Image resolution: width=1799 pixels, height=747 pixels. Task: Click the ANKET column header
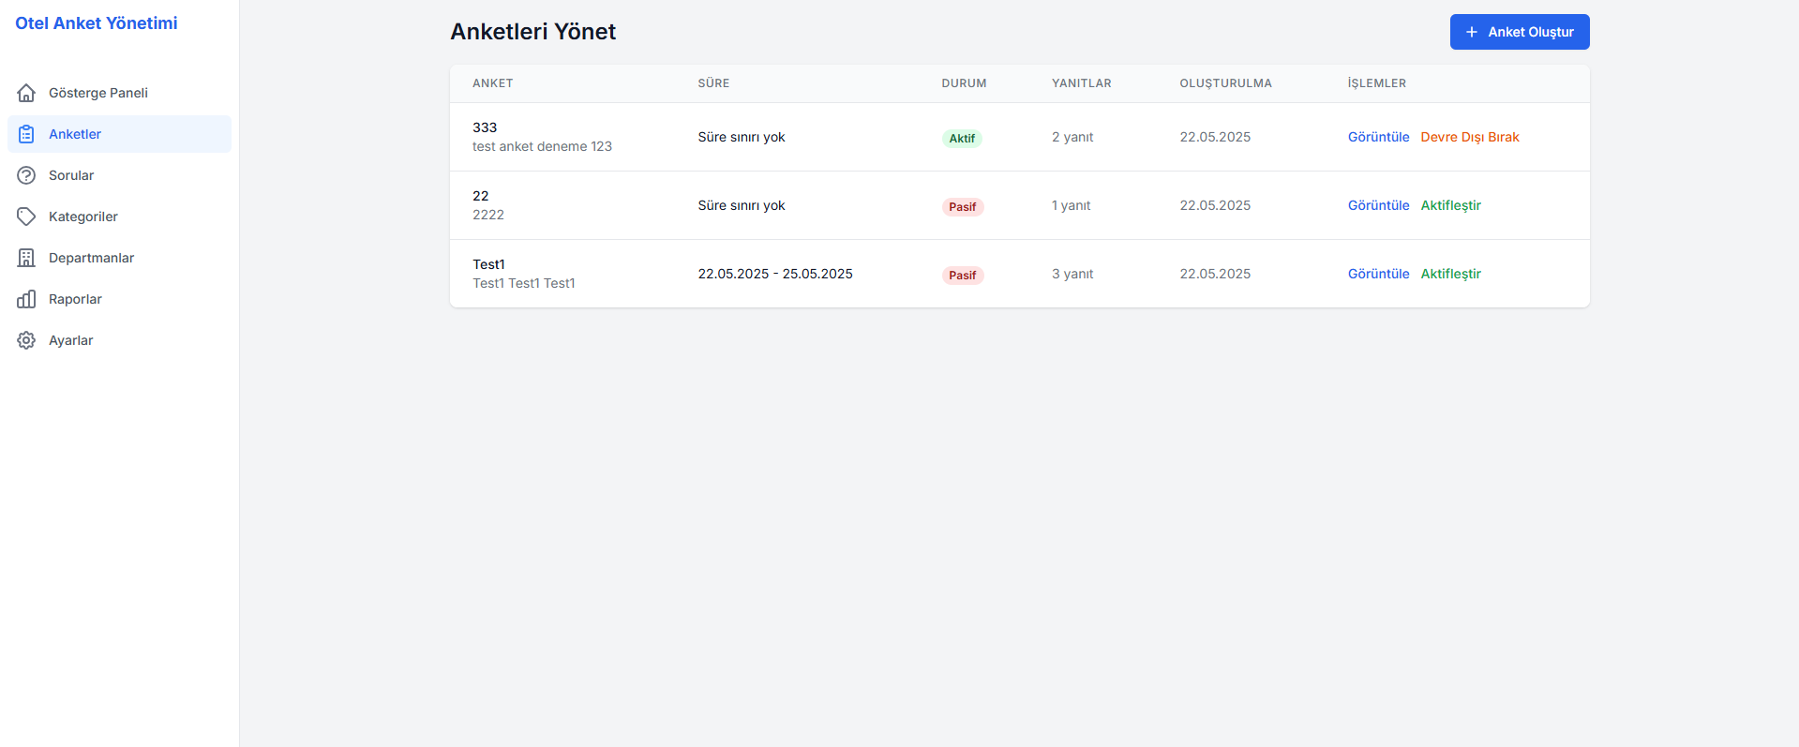coord(493,83)
